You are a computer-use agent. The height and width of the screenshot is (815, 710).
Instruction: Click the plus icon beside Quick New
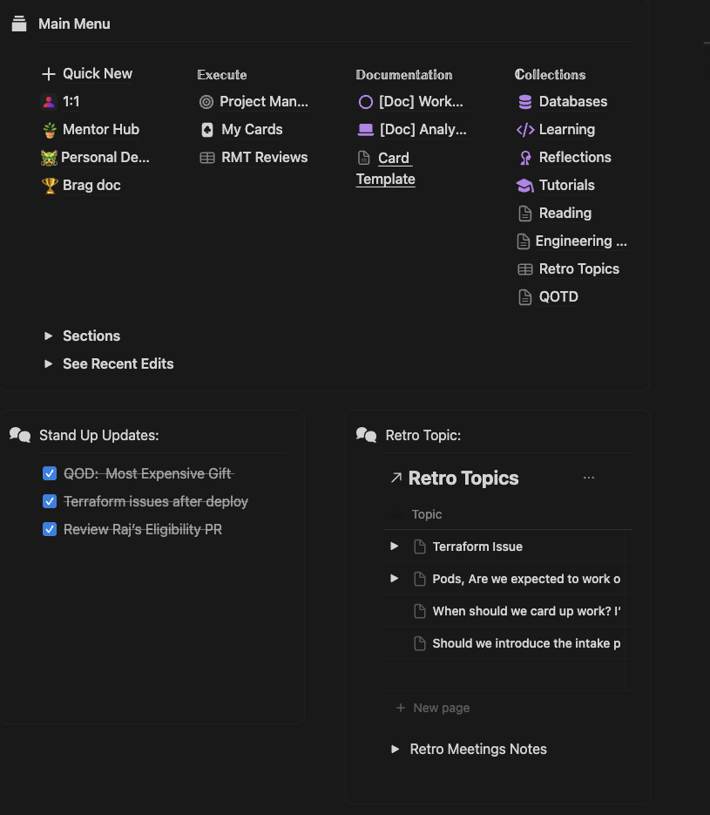(49, 74)
